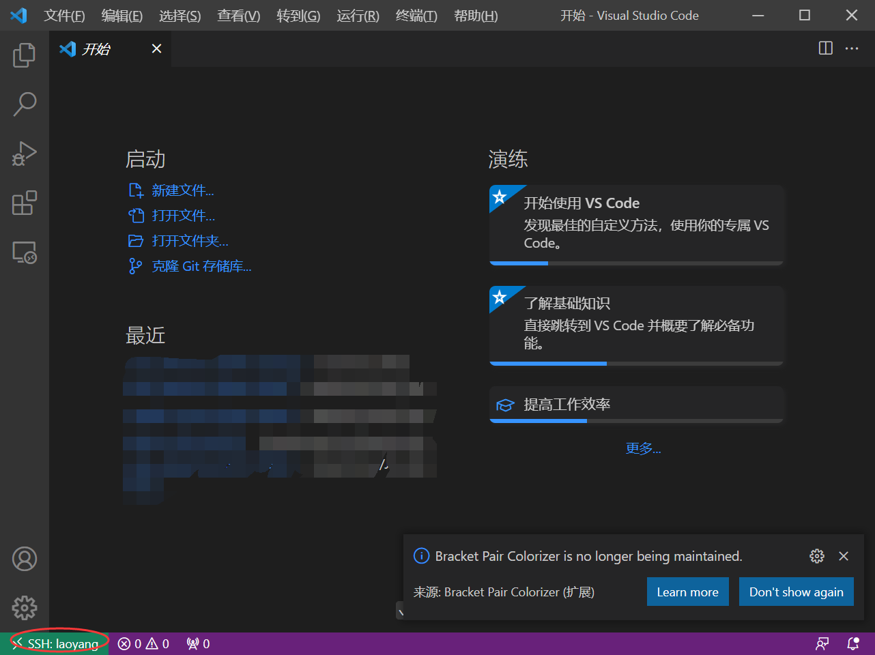The height and width of the screenshot is (655, 875).
Task: Open the 选择(S) menu
Action: click(180, 15)
